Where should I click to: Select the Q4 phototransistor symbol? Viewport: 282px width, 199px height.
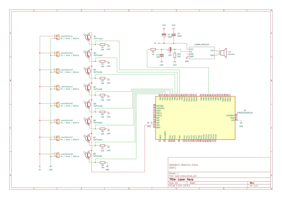[x=88, y=88]
